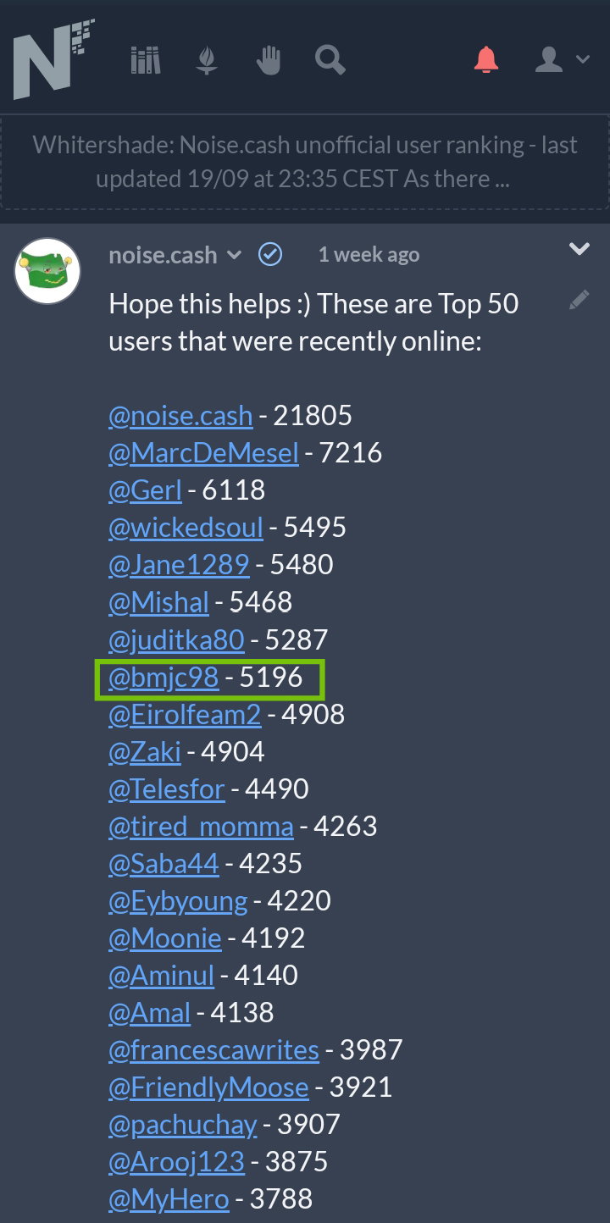Open the user profile dropdown menu
Screen dimensions: 610x1223
pos(562,59)
